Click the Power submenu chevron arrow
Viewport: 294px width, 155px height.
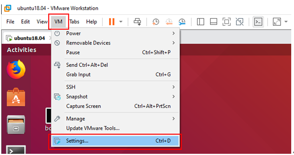(x=173, y=33)
